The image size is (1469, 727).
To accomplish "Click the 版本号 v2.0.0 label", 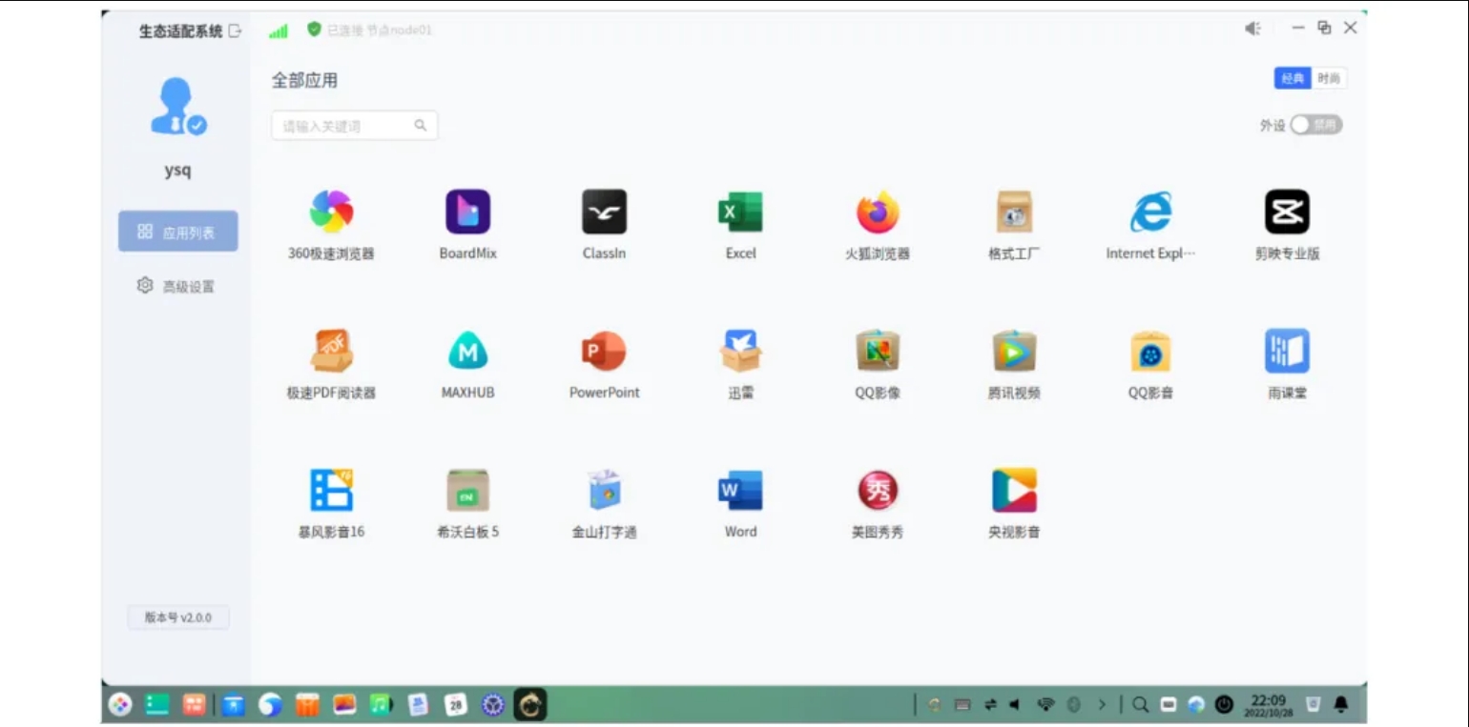I will click(x=177, y=617).
